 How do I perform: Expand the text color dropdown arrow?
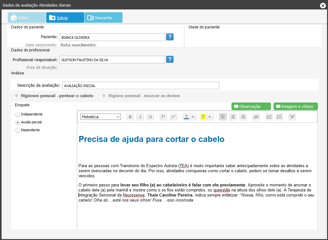click(193, 117)
